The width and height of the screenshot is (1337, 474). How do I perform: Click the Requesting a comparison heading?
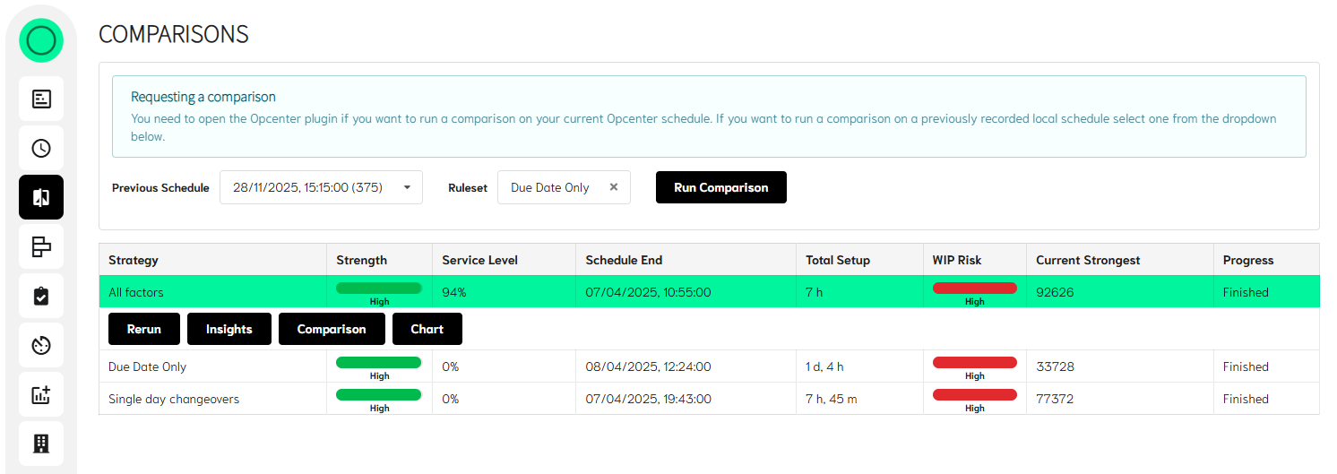(203, 97)
